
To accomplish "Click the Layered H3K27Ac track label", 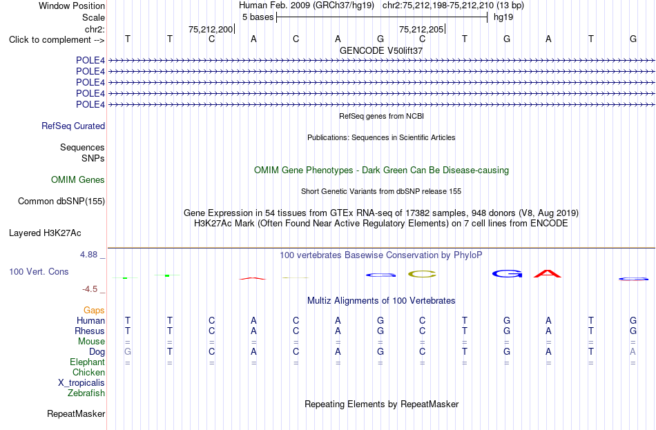I will tap(45, 233).
